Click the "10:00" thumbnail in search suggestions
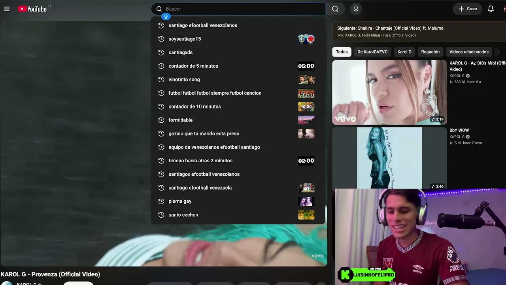The height and width of the screenshot is (285, 506). pyautogui.click(x=306, y=106)
